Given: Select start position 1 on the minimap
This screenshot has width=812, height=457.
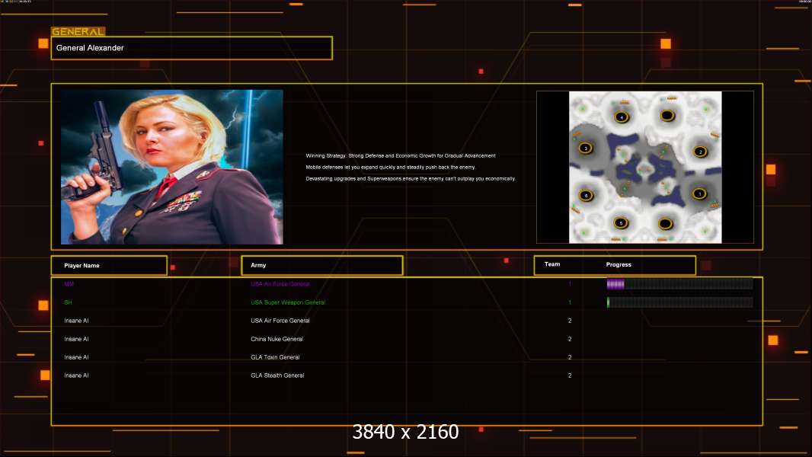Looking at the screenshot, I should coord(699,194).
